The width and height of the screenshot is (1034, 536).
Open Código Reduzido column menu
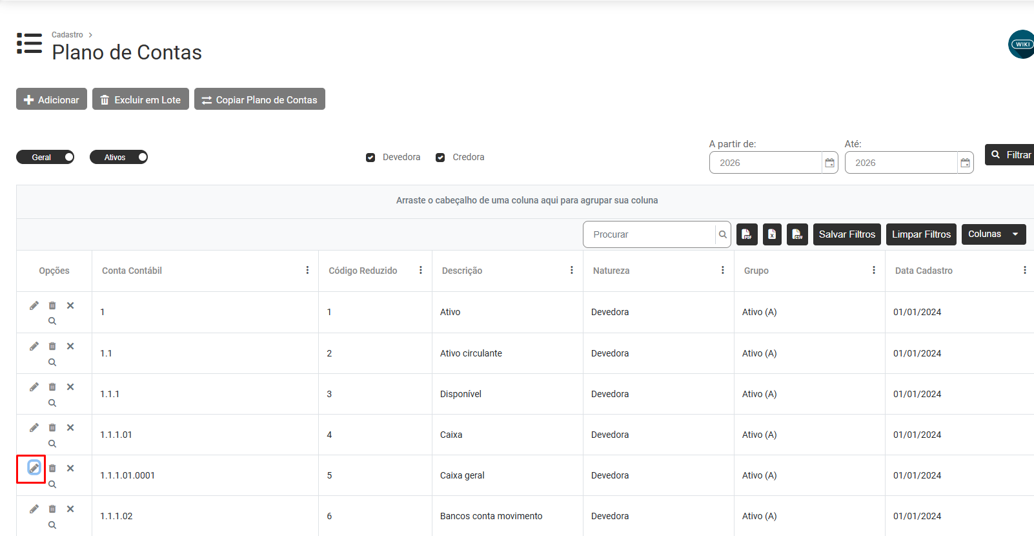(421, 270)
